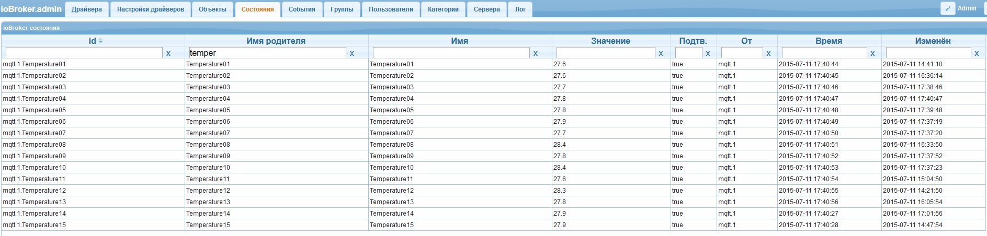Click changed time 2015-07-11 16:05:54

point(913,202)
